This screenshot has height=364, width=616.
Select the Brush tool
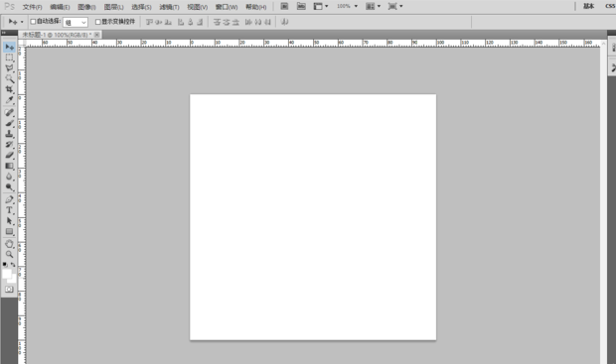pyautogui.click(x=9, y=124)
